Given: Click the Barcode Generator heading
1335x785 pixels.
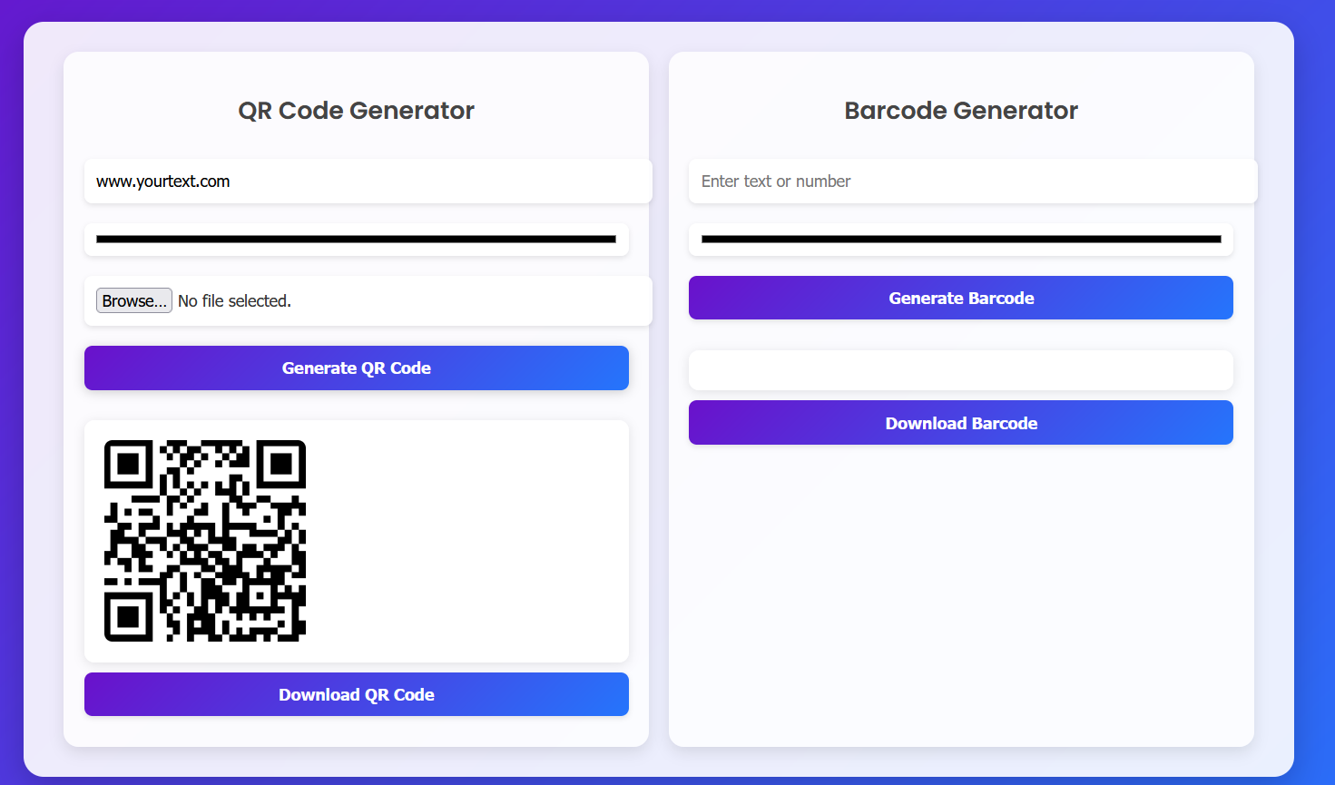Looking at the screenshot, I should pyautogui.click(x=961, y=111).
